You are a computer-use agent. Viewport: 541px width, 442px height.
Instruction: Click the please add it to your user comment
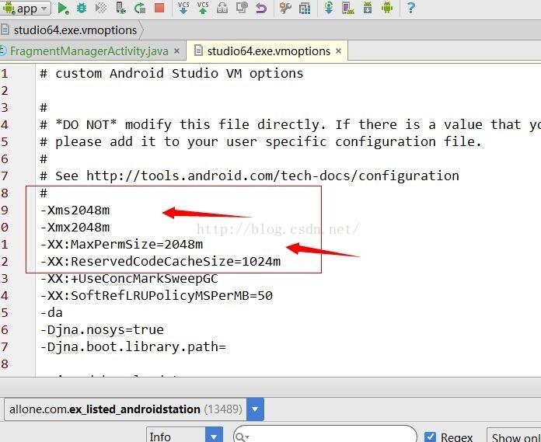pyautogui.click(x=261, y=141)
